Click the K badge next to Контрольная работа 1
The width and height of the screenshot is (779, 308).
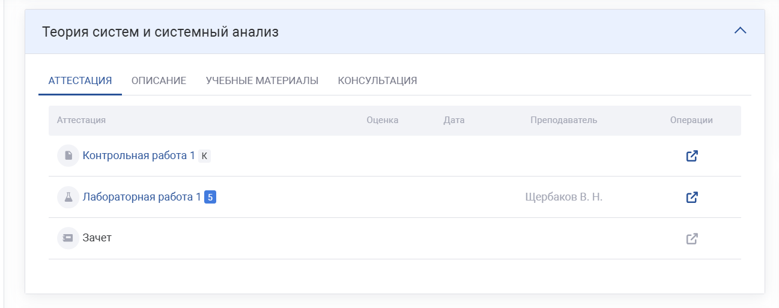point(204,156)
